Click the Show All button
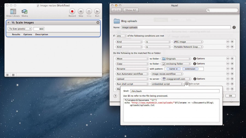The width and height of the screenshot is (246, 138). [x=131, y=10]
